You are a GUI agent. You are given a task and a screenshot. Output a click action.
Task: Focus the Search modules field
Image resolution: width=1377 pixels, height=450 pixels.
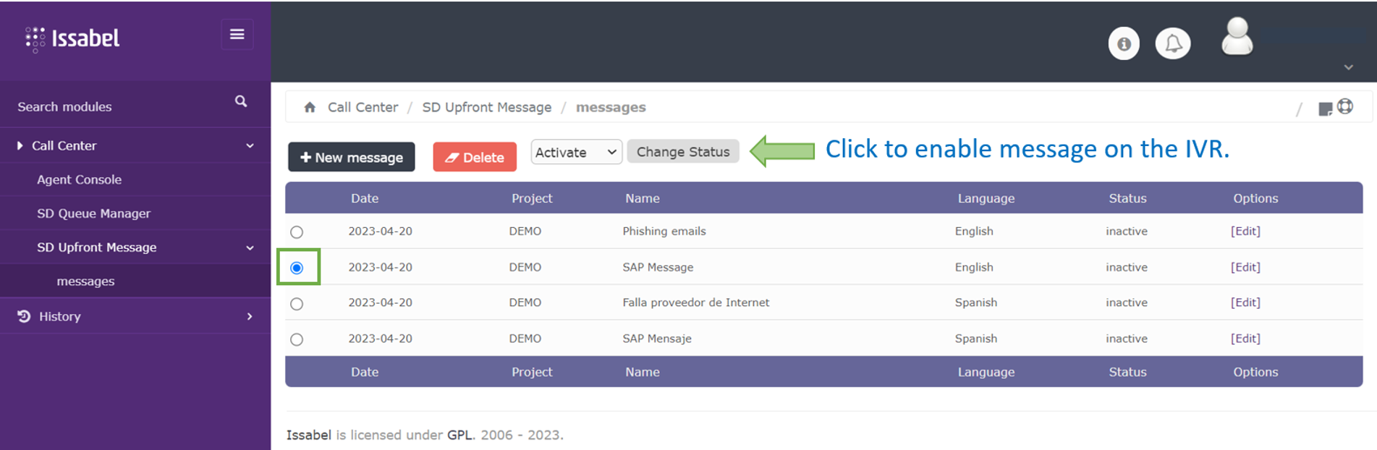116,107
